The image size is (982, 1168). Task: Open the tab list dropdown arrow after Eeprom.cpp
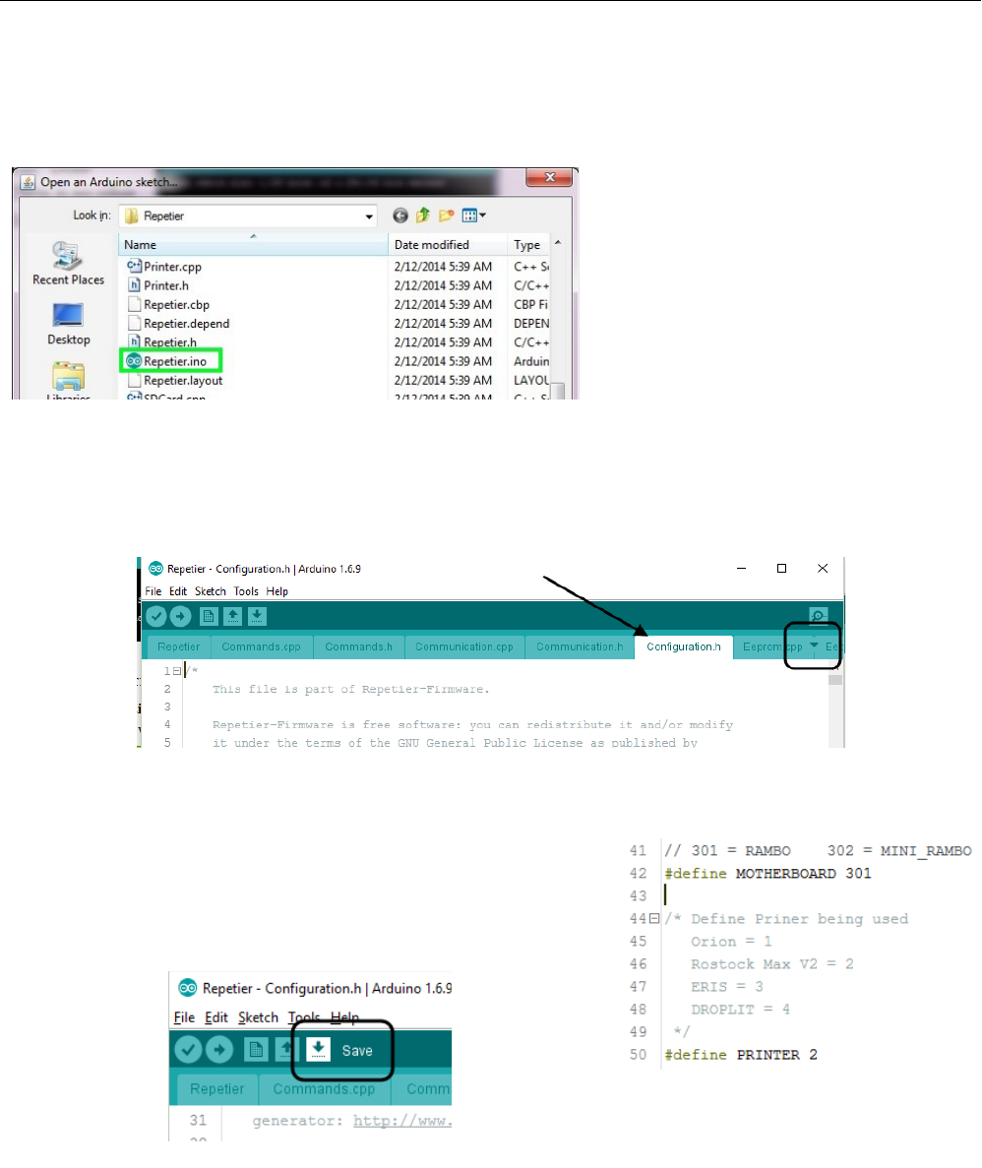coord(814,645)
